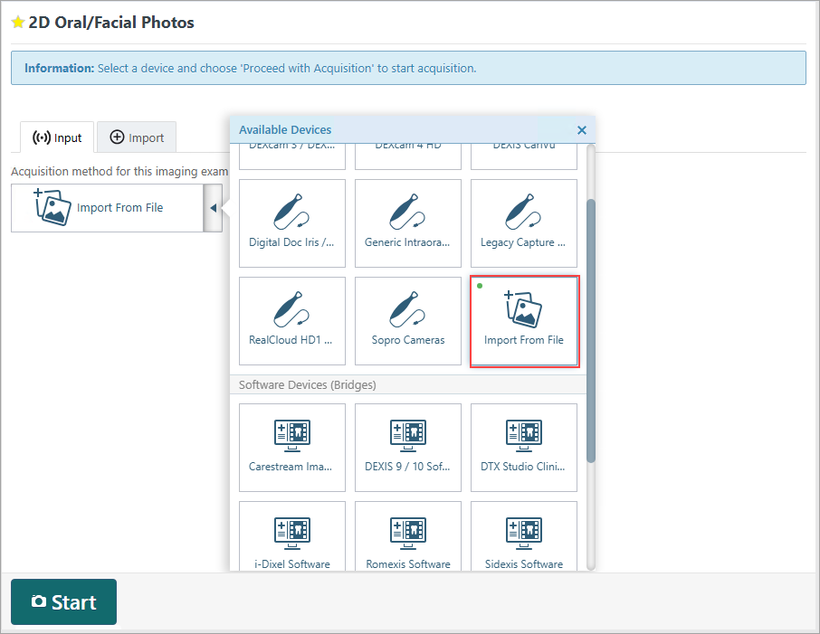Select the Digital Doc Iris camera device
Viewport: 820px width, 634px height.
click(292, 222)
